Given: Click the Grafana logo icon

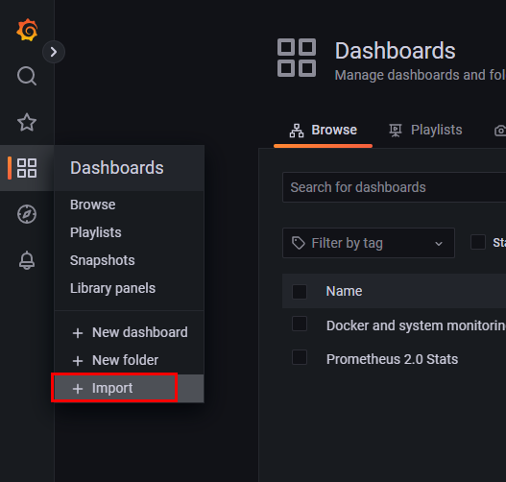Looking at the screenshot, I should (27, 30).
